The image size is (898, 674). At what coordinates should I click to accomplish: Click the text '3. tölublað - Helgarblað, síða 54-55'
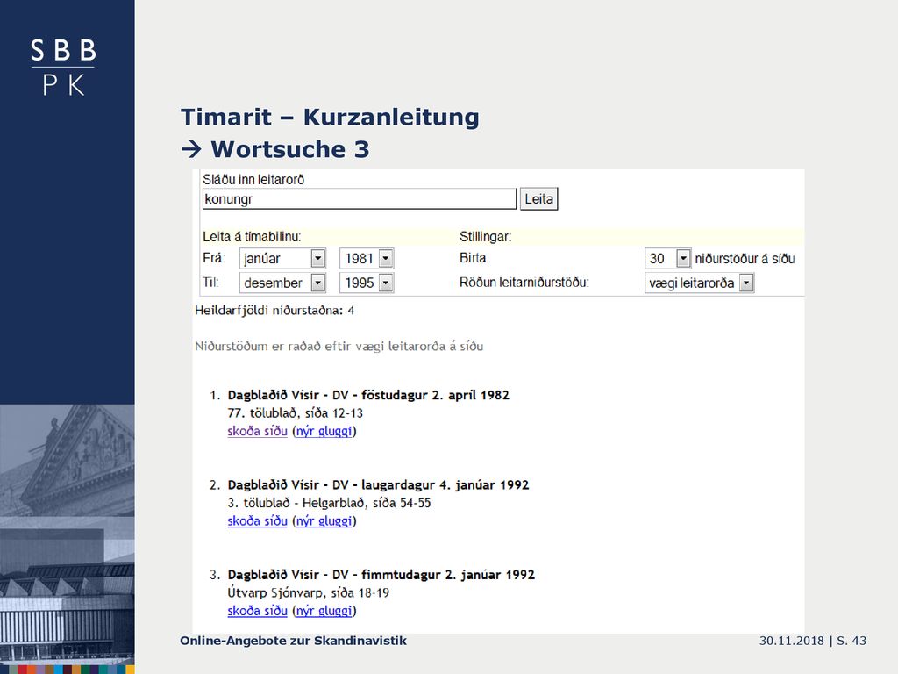point(329,503)
